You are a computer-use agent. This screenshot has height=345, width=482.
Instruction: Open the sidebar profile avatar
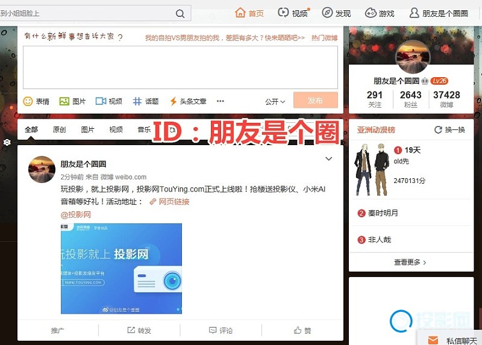(412, 57)
